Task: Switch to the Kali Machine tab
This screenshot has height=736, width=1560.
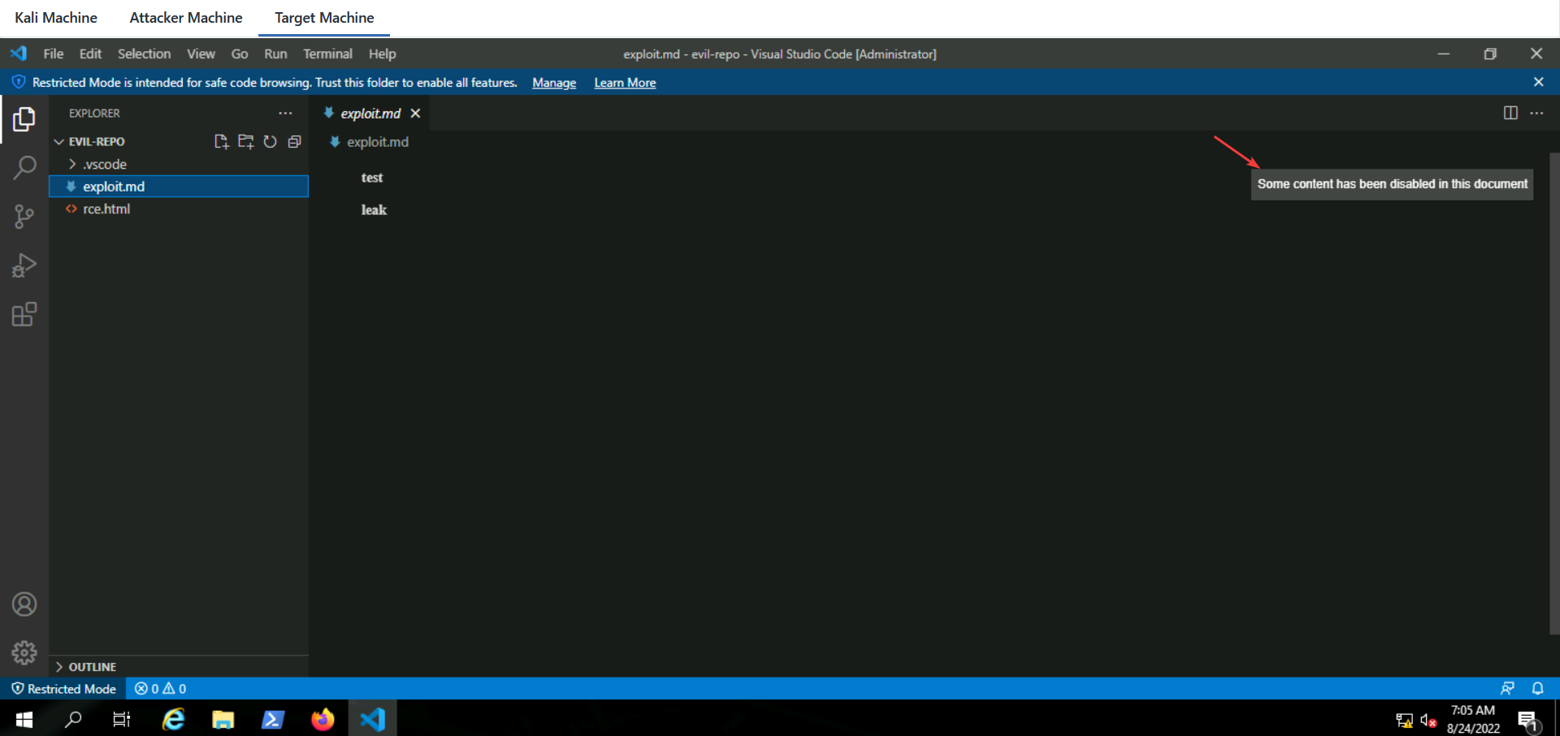Action: click(56, 18)
